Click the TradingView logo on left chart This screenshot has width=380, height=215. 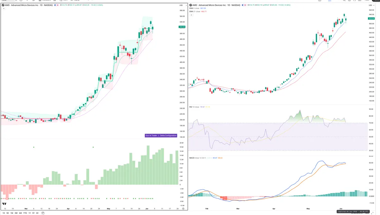(x=4, y=204)
